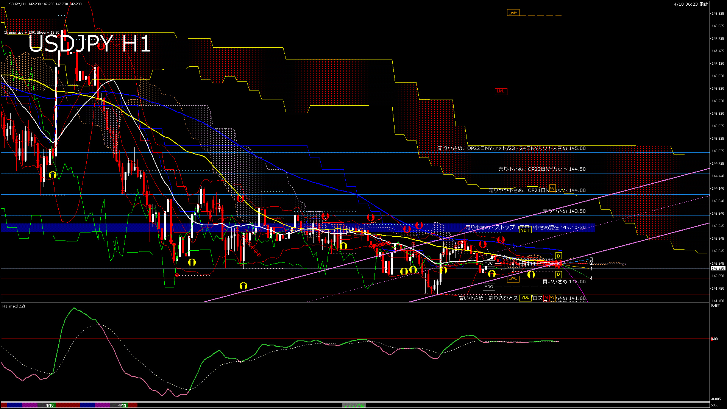This screenshot has height=409, width=727.
Task: Click the LWH last-week-high label
Action: pos(513,13)
